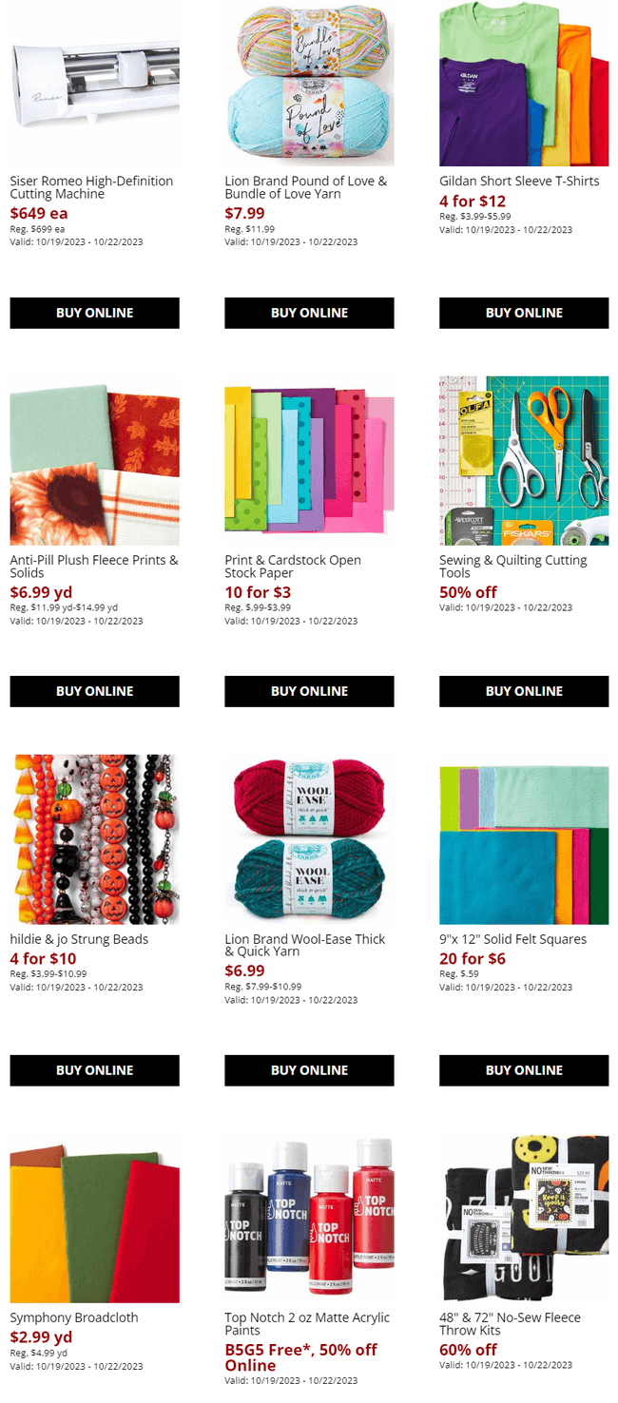This screenshot has width=618, height=1403.
Task: Open the Symphony Broadcloth product title
Action: tap(74, 1317)
